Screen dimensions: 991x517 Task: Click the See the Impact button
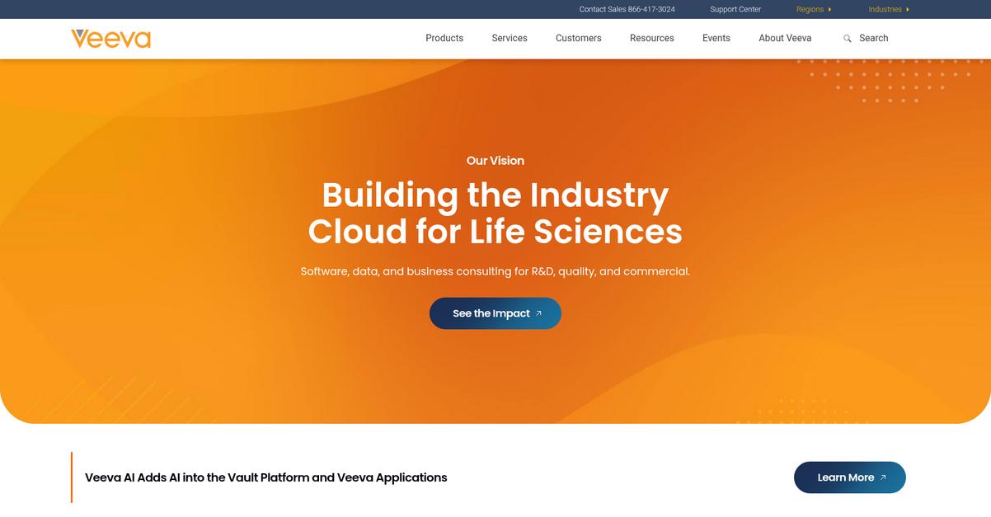click(x=495, y=313)
